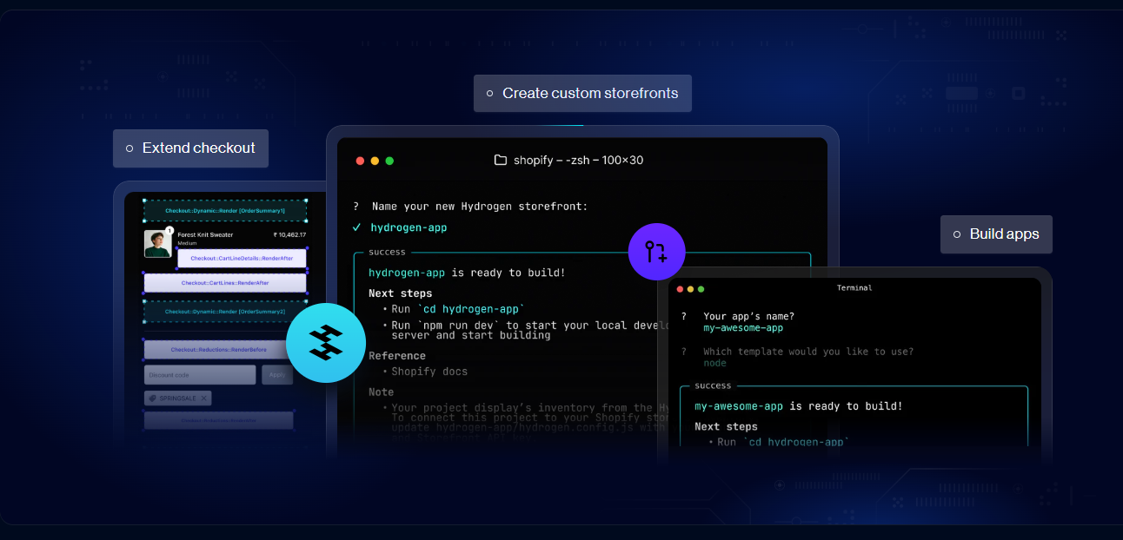The height and width of the screenshot is (540, 1123).
Task: Click the Forest Knit Sweater product thumbnail
Action: pyautogui.click(x=157, y=243)
